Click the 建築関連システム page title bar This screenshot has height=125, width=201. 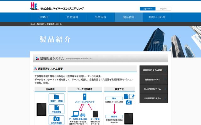tap(100, 58)
